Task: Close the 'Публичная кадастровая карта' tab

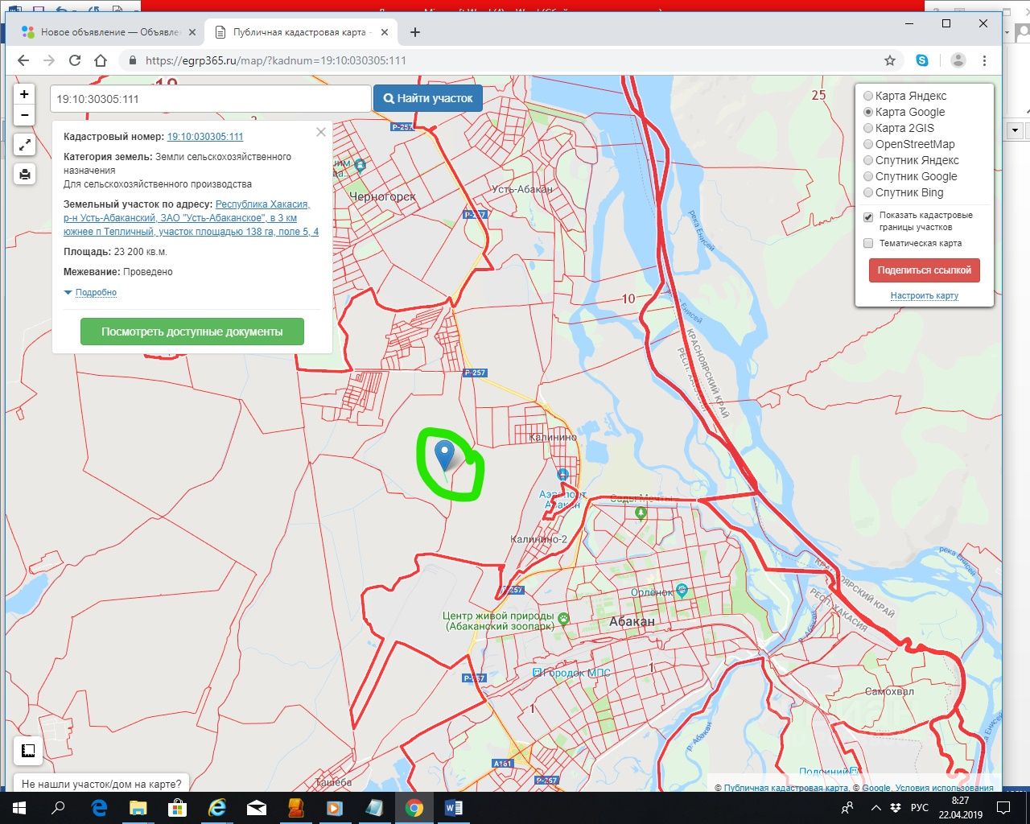Action: pyautogui.click(x=385, y=32)
